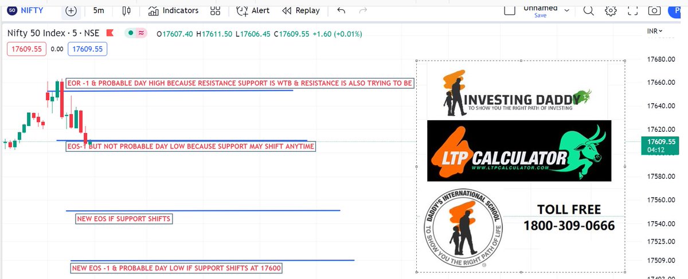Screen dimensions: 688x279
Task: Redo the chart action
Action: 362,10
